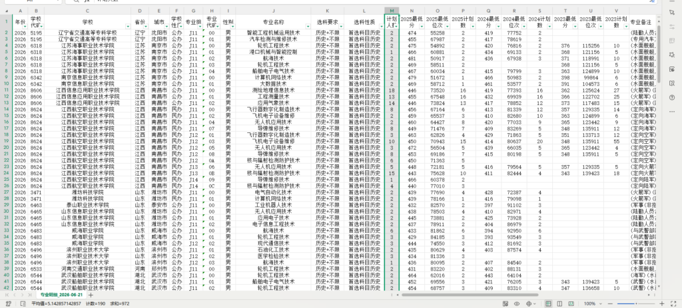Click the zoom slider handle
682x308 pixels.
636,303
